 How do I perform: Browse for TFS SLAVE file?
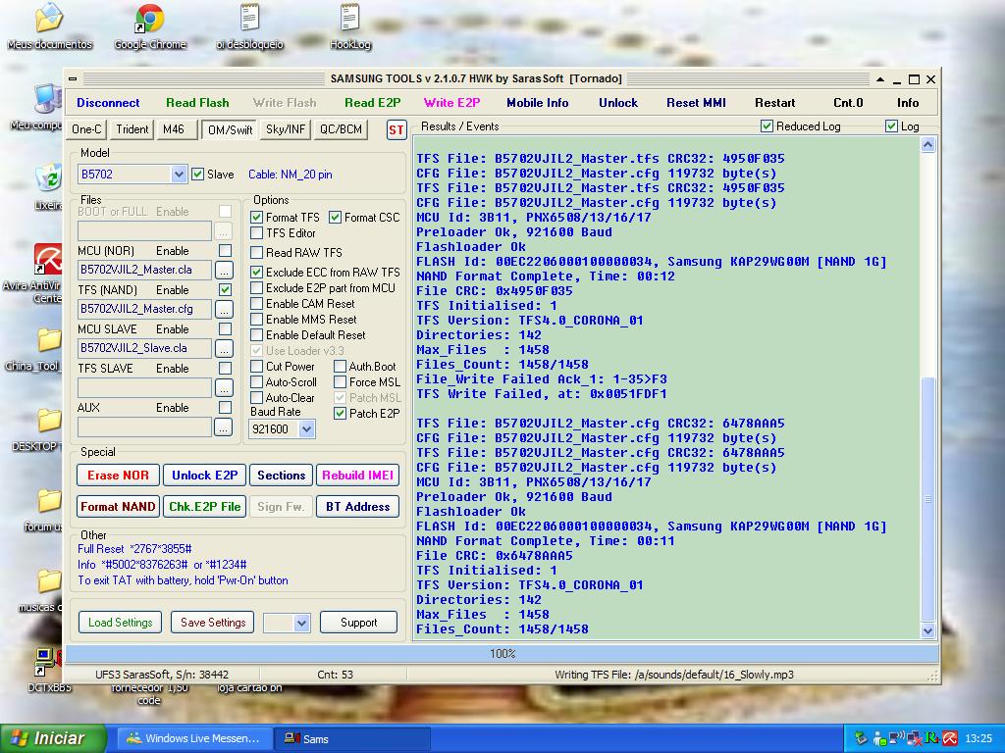click(223, 388)
